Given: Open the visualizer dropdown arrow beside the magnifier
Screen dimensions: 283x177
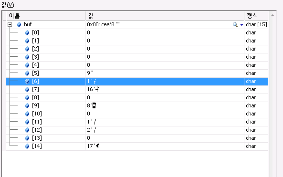Looking at the screenshot, I should [x=241, y=25].
